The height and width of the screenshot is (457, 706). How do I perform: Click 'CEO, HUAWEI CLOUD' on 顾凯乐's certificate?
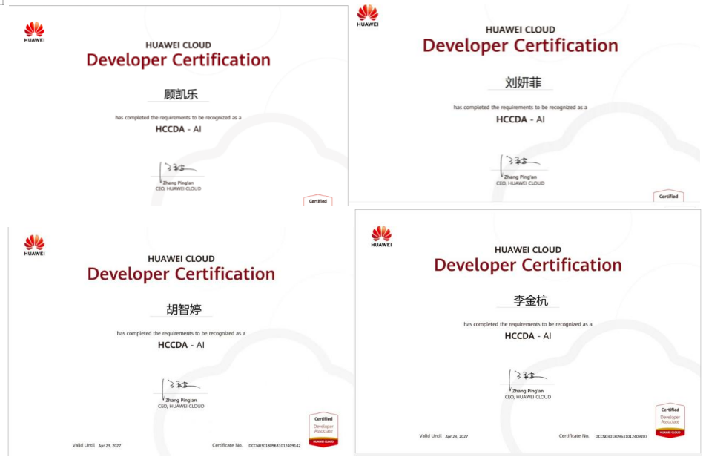[x=178, y=188]
